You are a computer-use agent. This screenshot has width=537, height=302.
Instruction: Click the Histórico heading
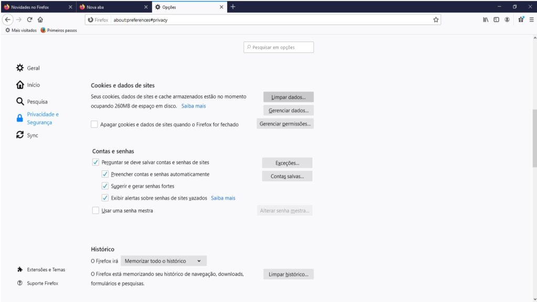[x=102, y=249]
